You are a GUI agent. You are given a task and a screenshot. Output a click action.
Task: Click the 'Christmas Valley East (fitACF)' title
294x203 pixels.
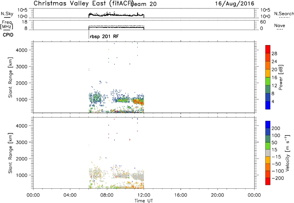(x=83, y=3)
